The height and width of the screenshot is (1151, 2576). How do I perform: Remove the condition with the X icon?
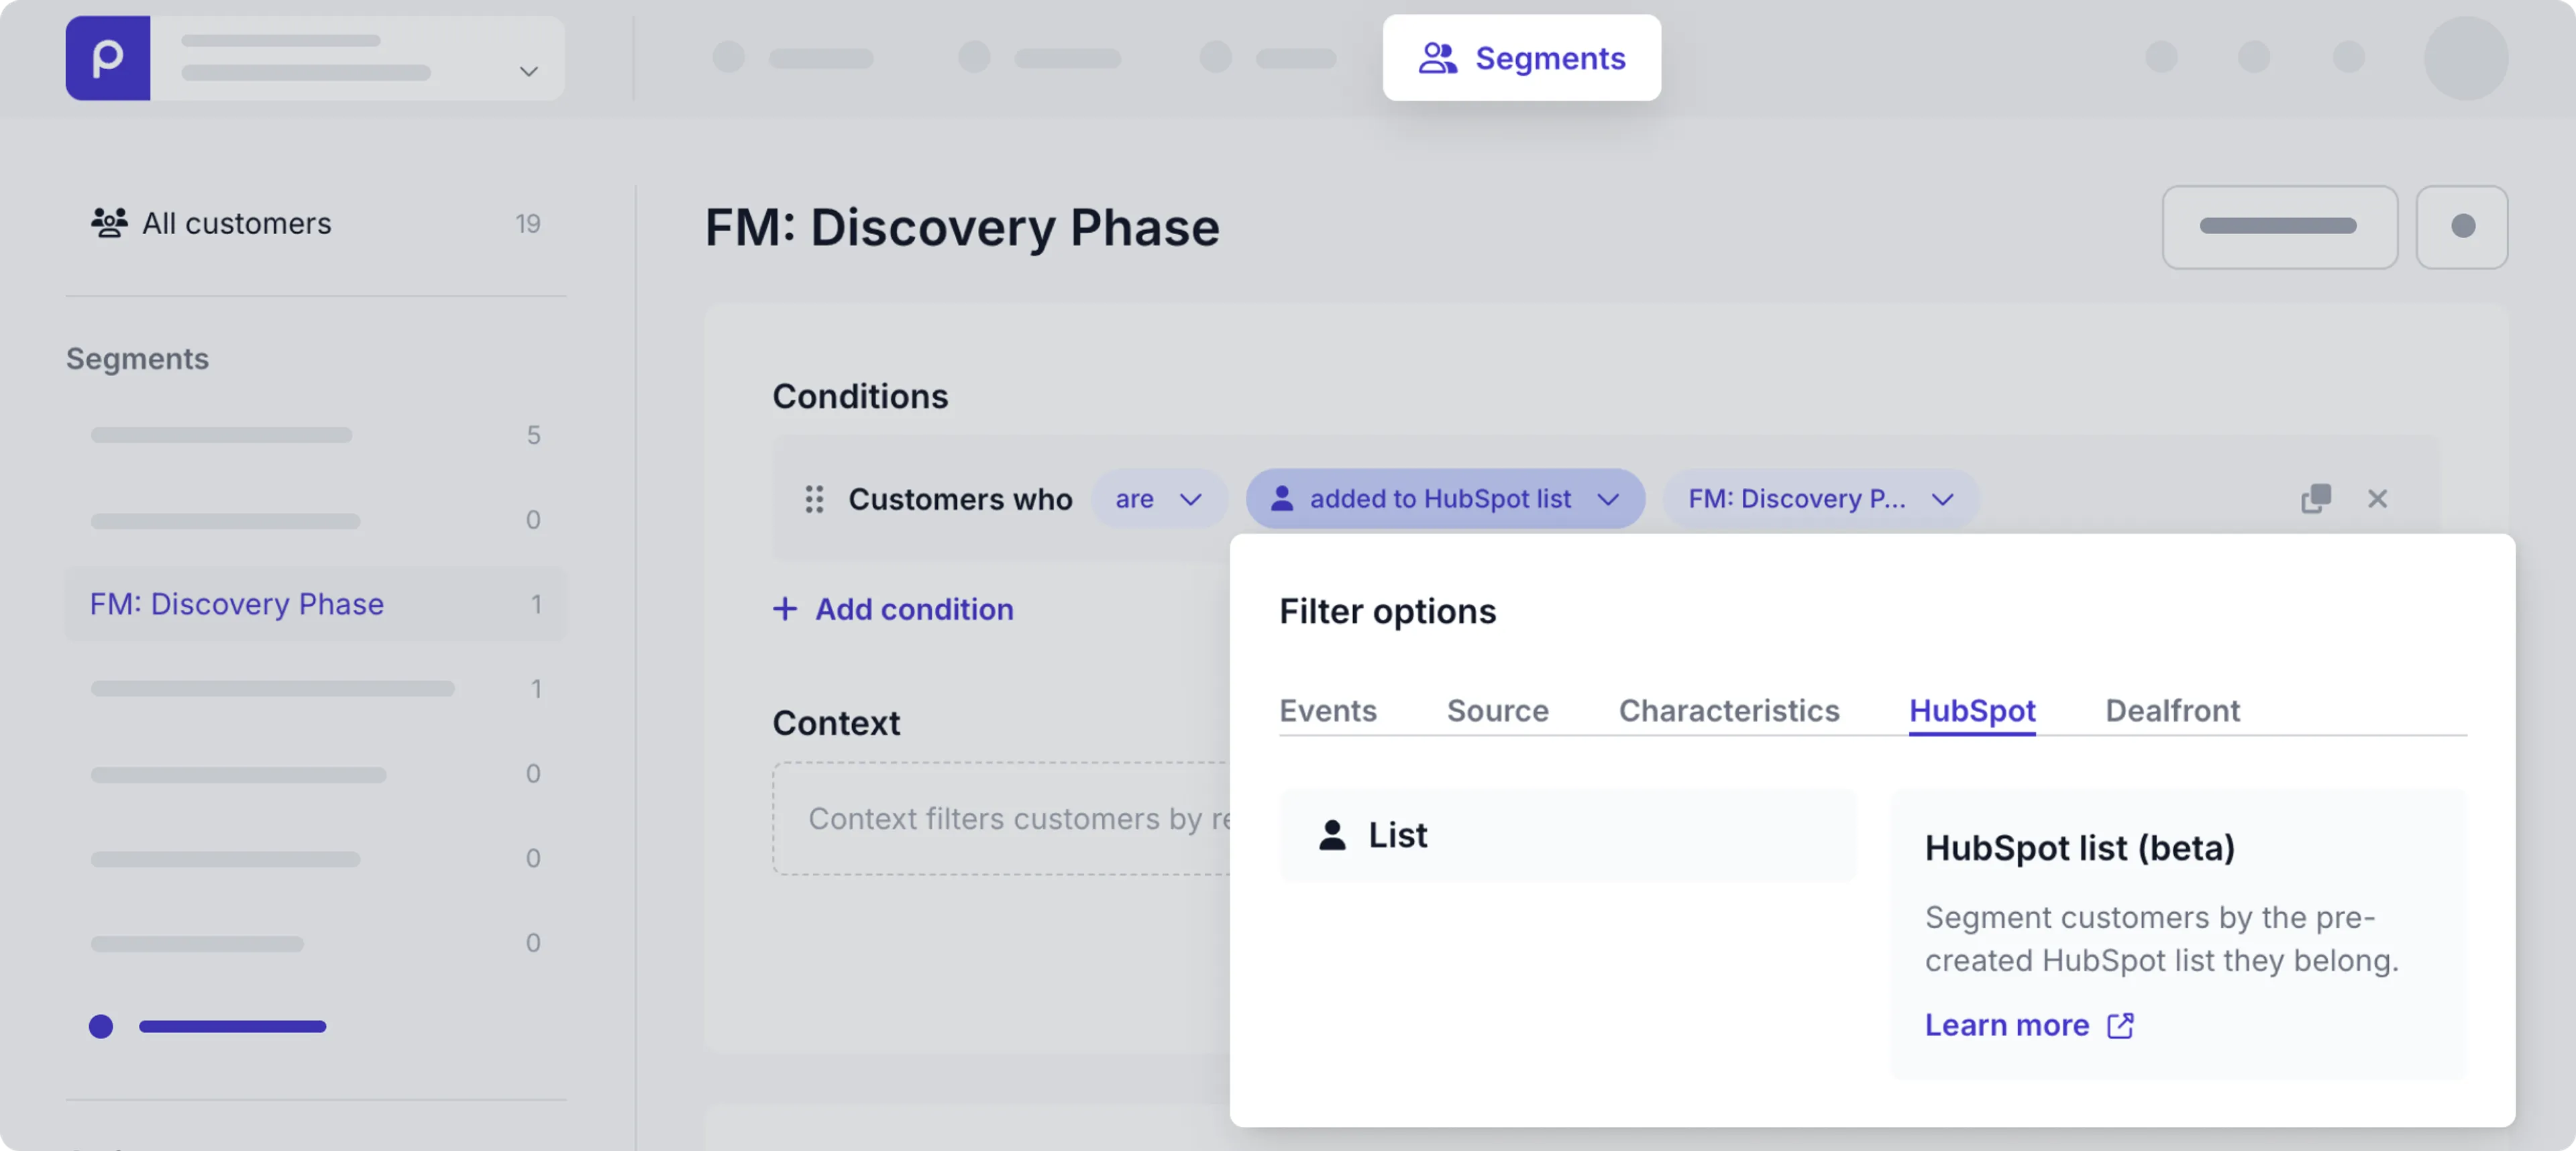pyautogui.click(x=2377, y=498)
